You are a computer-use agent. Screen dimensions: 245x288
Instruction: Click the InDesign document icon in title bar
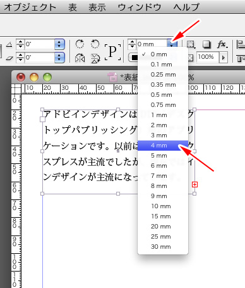tap(113, 77)
